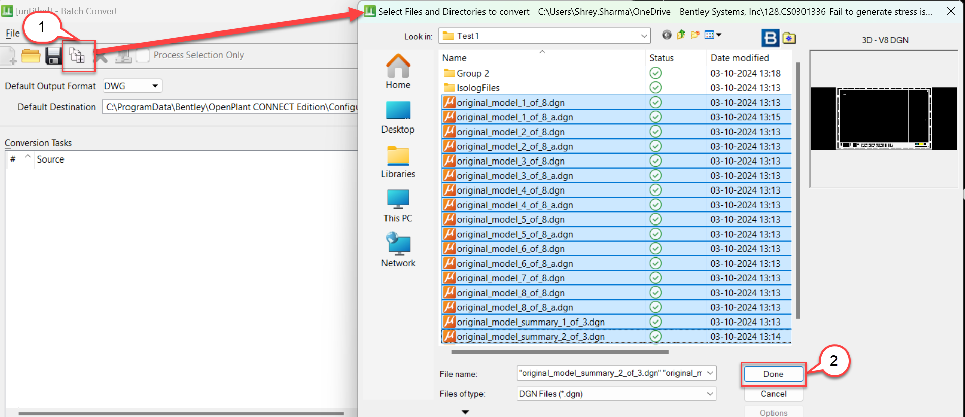The width and height of the screenshot is (965, 417).
Task: Click the folder-with-star icon beside the B icon
Action: tap(789, 38)
